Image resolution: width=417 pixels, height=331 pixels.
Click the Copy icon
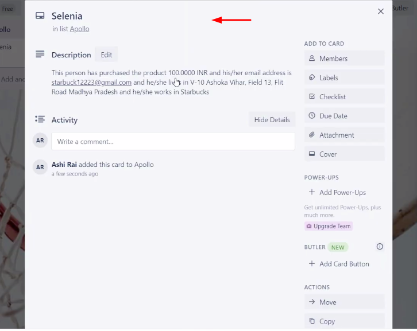tap(312, 321)
